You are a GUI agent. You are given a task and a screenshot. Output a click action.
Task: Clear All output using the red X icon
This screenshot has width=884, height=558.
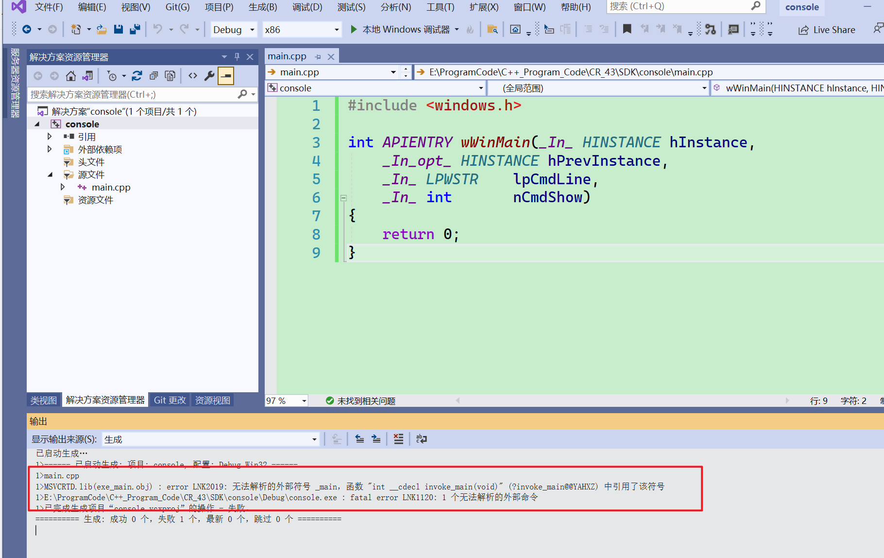[398, 438]
